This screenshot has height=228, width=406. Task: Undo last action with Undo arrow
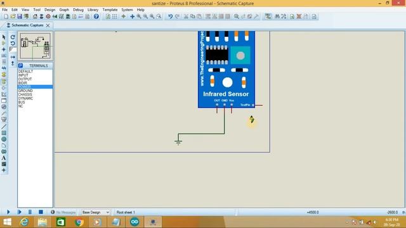pyautogui.click(x=170, y=16)
